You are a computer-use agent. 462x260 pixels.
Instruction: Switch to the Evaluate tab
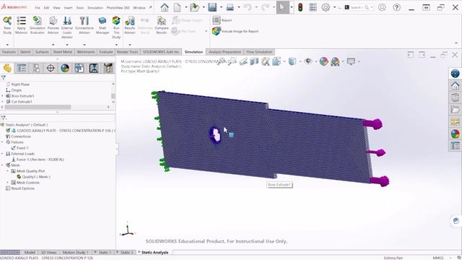[106, 52]
